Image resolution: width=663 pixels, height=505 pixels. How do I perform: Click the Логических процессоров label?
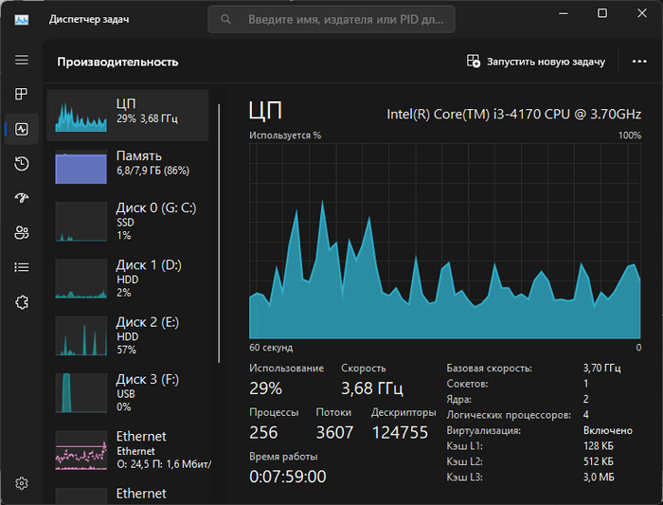[x=509, y=415]
